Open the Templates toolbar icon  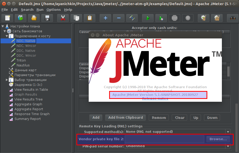[x=21, y=18]
